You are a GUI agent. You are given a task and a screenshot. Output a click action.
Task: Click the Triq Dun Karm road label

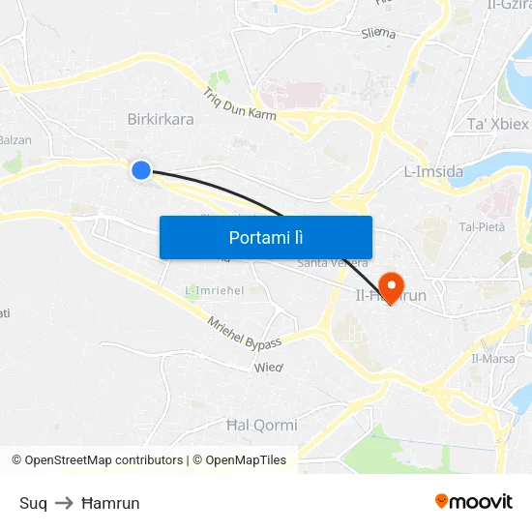click(x=240, y=104)
